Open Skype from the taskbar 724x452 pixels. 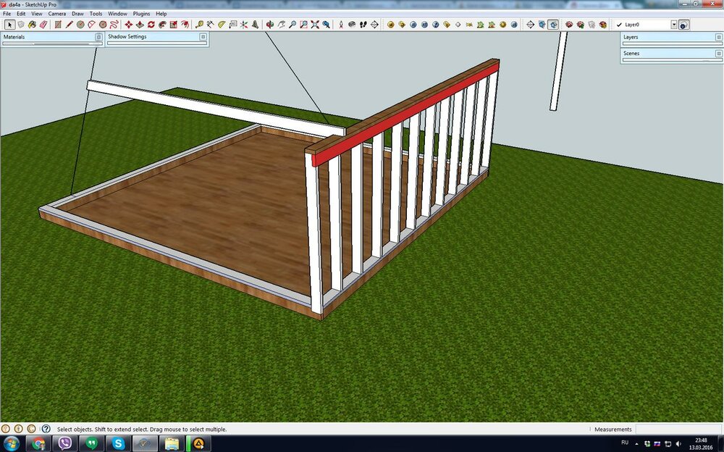(x=118, y=443)
